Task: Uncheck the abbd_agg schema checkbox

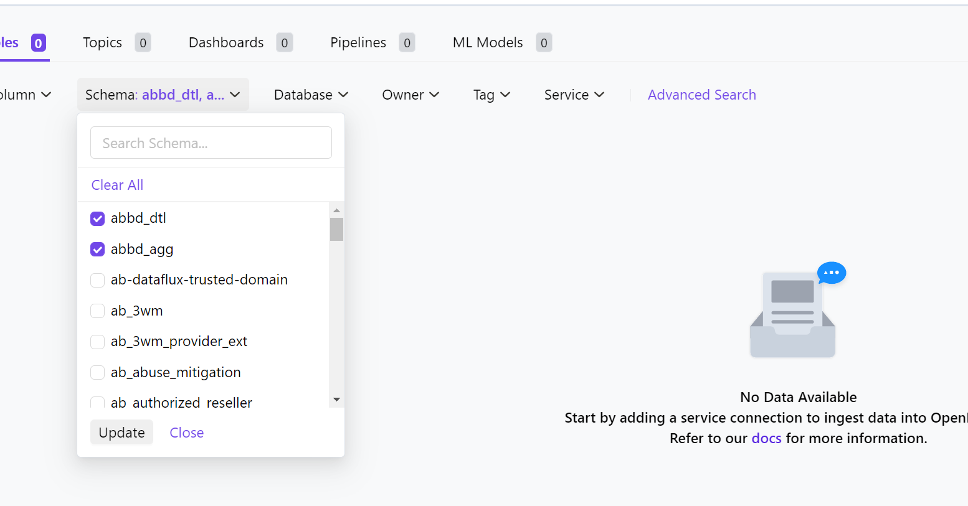Action: 97,250
